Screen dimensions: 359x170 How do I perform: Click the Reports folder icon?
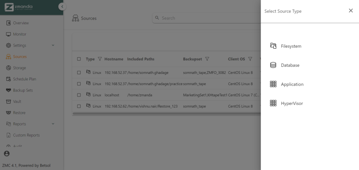[x=8, y=124]
